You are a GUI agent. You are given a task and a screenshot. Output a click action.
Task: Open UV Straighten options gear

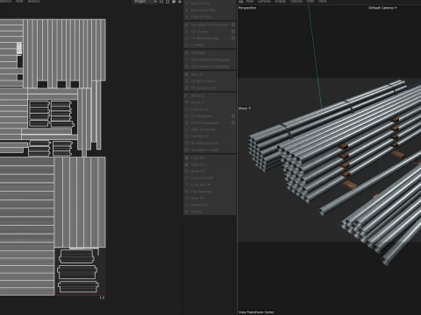point(233,116)
